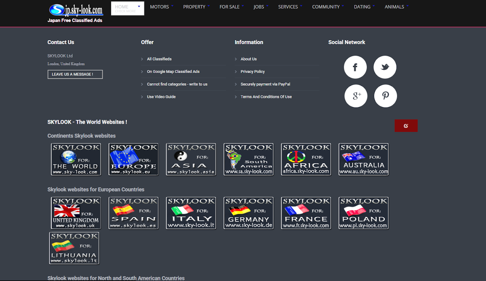Click the Japan Free Classified Ads tagline

point(75,20)
